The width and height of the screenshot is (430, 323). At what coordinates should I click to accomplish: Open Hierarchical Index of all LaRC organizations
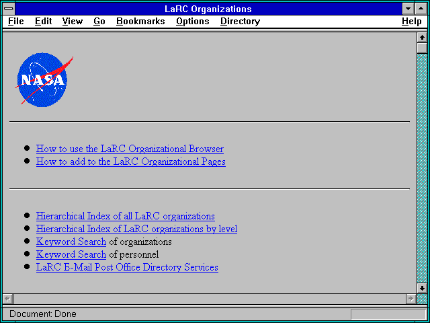coord(126,216)
